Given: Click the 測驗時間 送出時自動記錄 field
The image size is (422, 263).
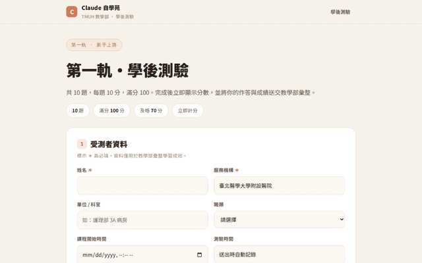Looking at the screenshot, I should [x=279, y=254].
